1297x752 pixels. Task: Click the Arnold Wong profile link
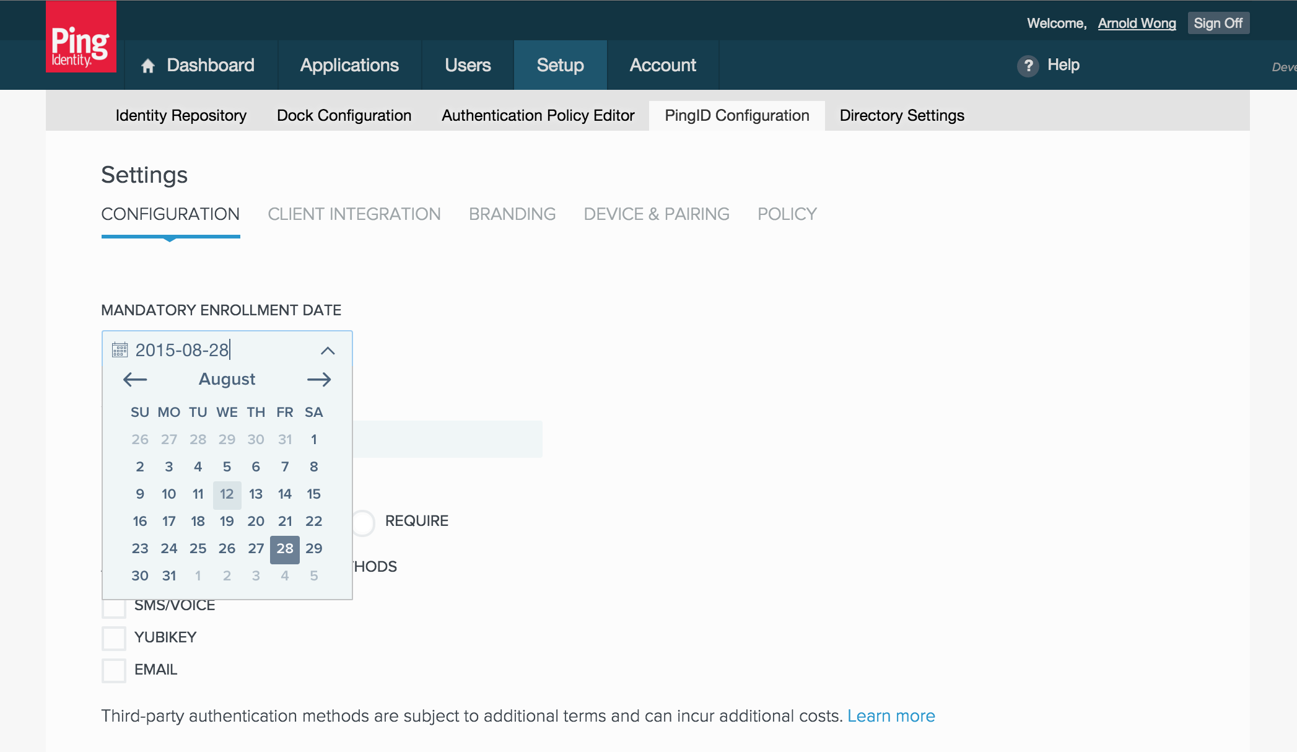(x=1137, y=24)
